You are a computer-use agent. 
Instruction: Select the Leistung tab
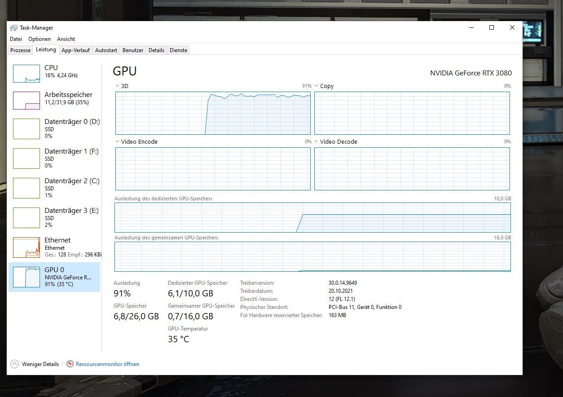tap(46, 50)
